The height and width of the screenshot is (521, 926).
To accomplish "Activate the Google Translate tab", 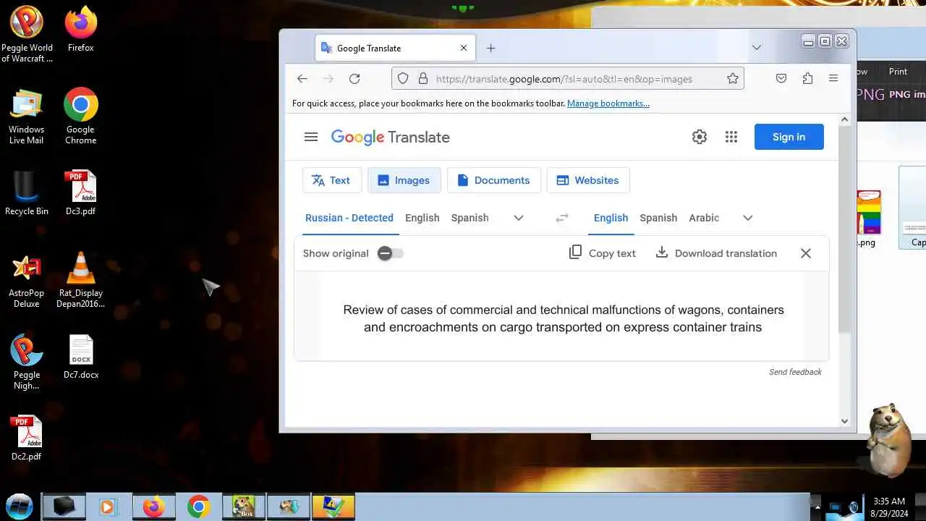I will tap(395, 48).
